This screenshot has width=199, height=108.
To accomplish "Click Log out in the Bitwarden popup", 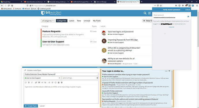I will click(x=172, y=27).
